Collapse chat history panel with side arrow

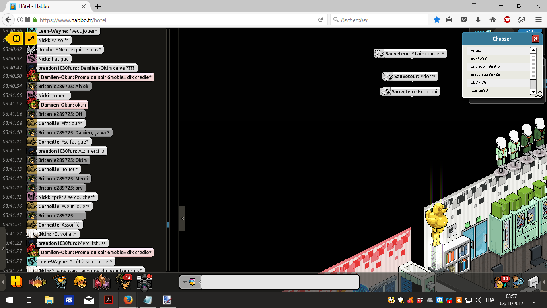click(x=182, y=218)
